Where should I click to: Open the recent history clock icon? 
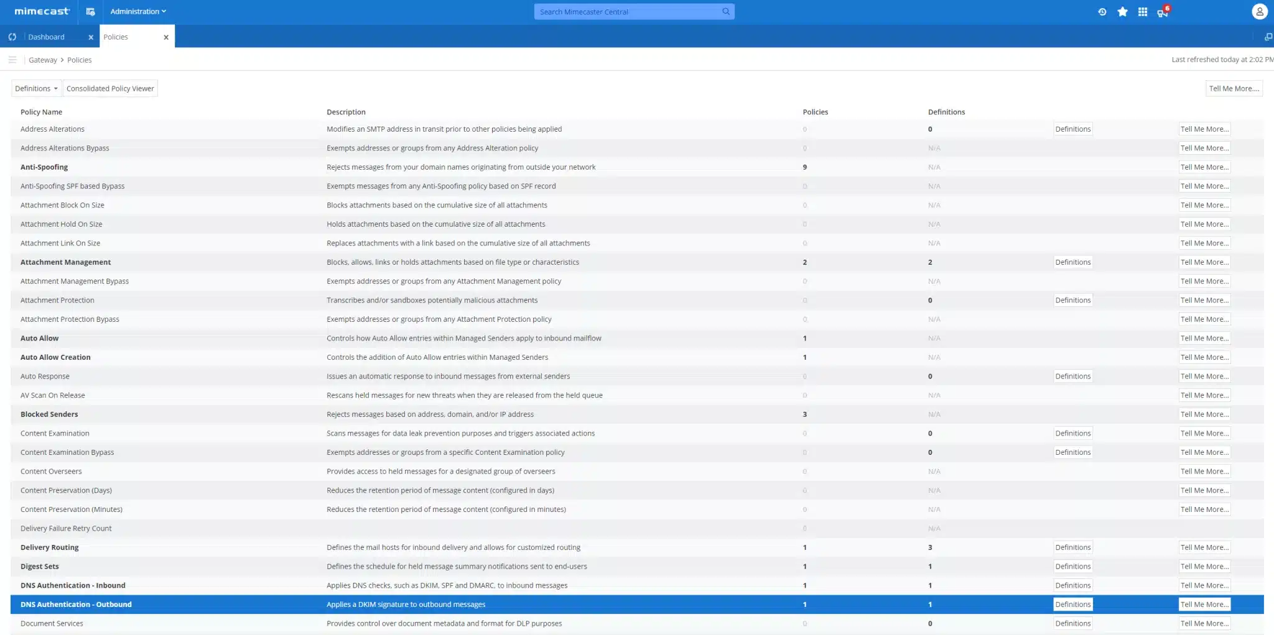tap(1102, 12)
